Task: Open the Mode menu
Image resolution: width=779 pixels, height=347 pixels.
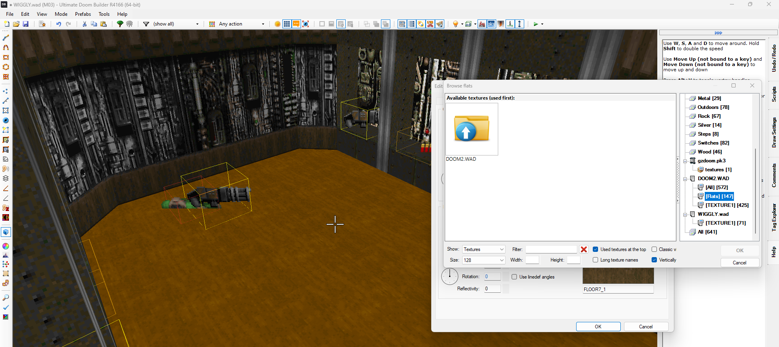Action: 61,14
